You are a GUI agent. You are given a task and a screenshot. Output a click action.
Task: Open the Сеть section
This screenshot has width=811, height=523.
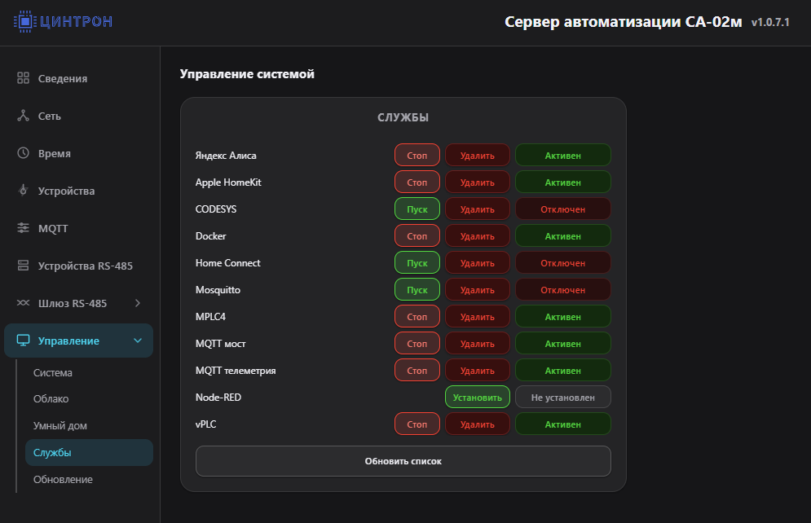[80, 116]
